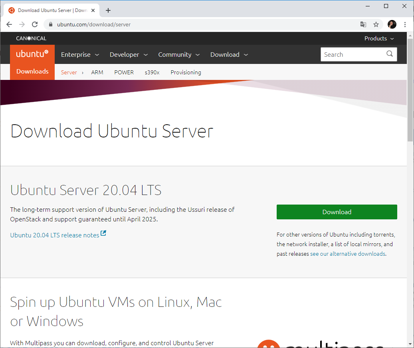Expand the Products dropdown
This screenshot has height=348, width=414.
(x=379, y=38)
